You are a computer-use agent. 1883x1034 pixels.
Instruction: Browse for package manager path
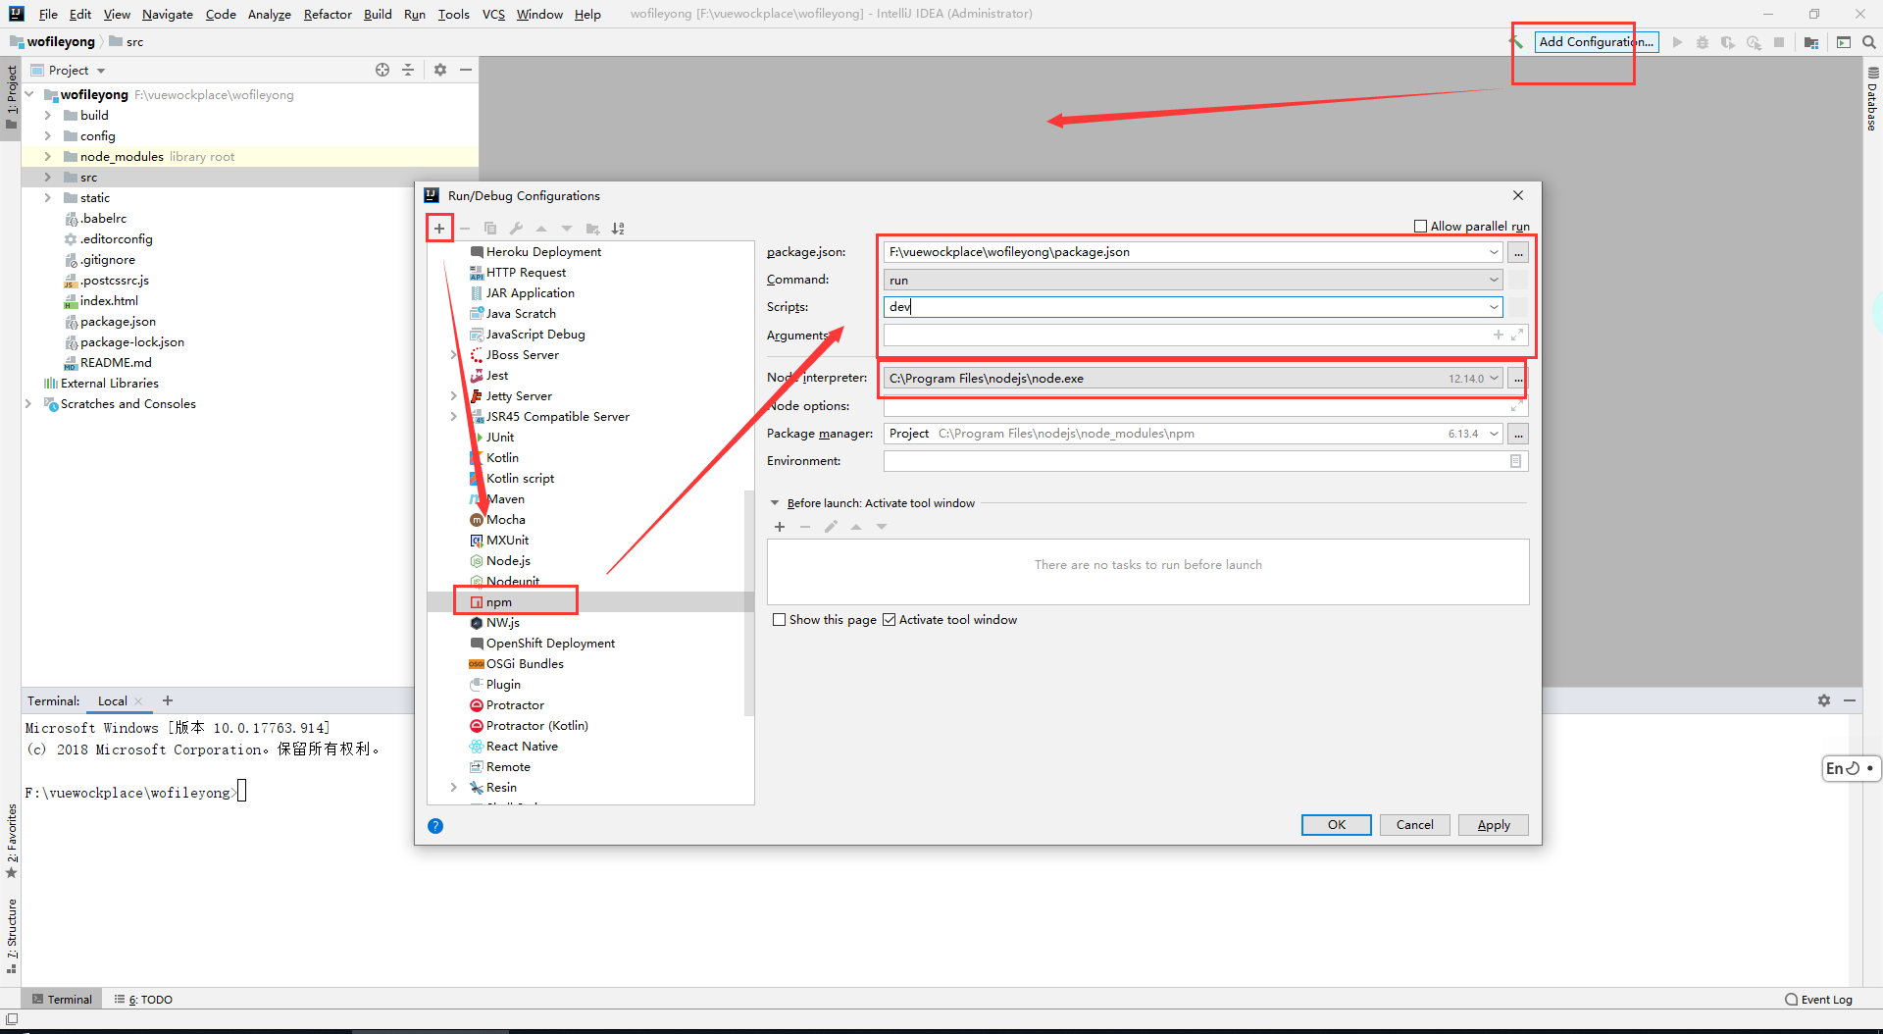point(1518,434)
